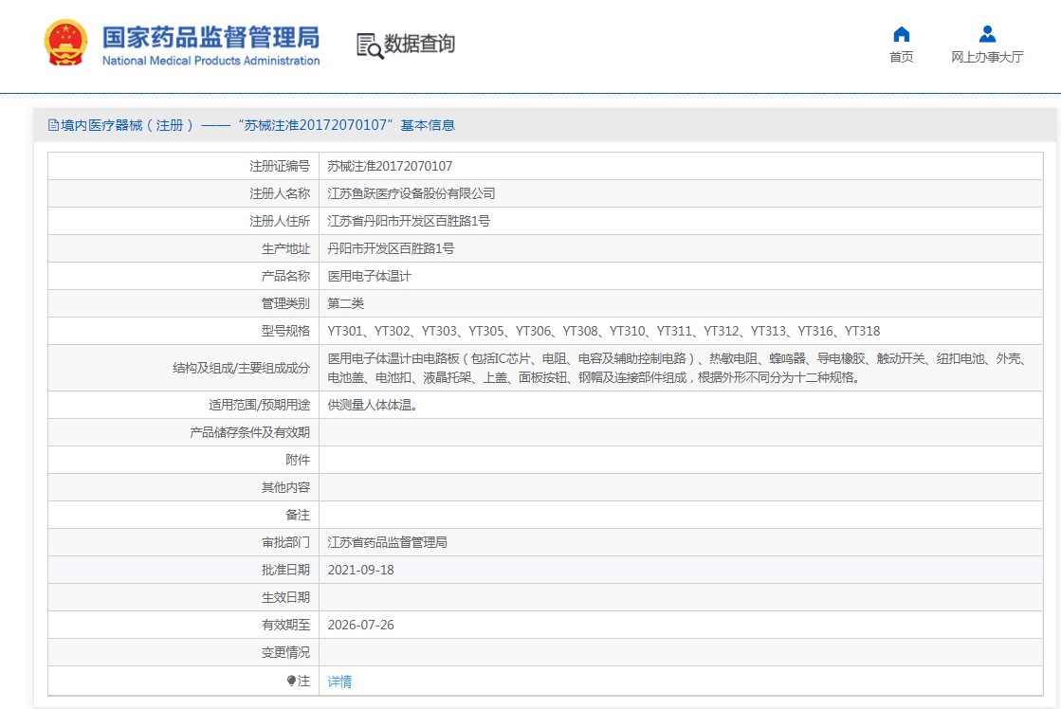The height and width of the screenshot is (709, 1061).
Task: Click the bullet icon beside 注
Action: (x=292, y=681)
